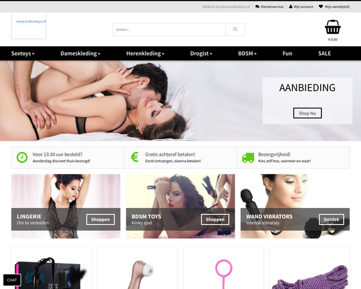The height and width of the screenshot is (289, 361).
Task: Click the Shop Nu button
Action: 308,113
